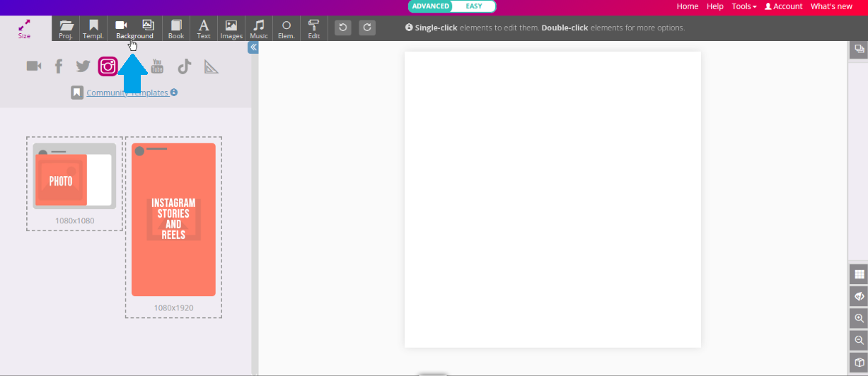The image size is (868, 376).
Task: Choose the Instagram Stories and Reels template
Action: click(173, 220)
